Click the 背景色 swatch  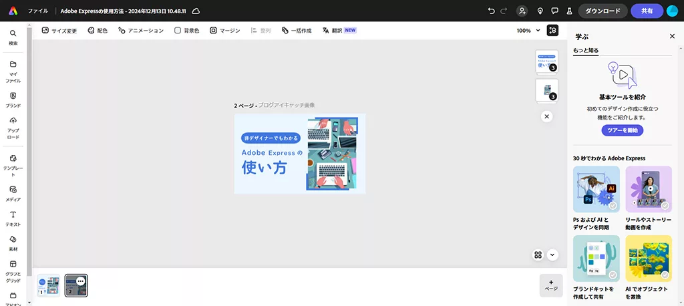click(x=187, y=31)
